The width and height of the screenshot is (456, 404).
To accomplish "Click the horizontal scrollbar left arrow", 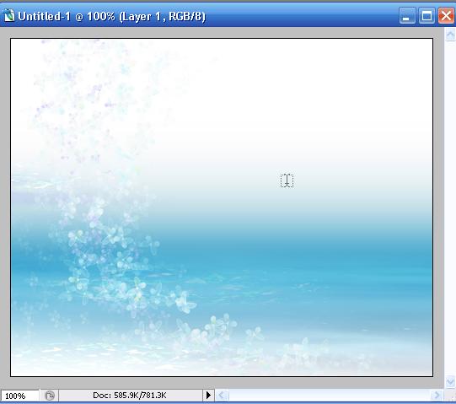I will coord(222,396).
